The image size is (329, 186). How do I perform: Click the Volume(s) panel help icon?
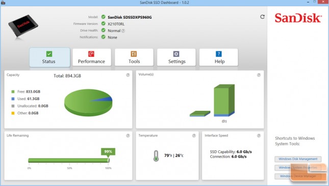pyautogui.click(x=259, y=75)
